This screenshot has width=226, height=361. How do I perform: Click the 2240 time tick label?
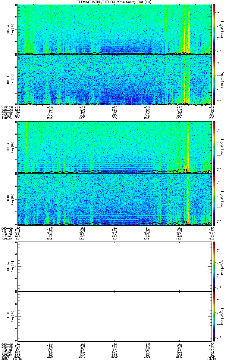tap(82, 357)
